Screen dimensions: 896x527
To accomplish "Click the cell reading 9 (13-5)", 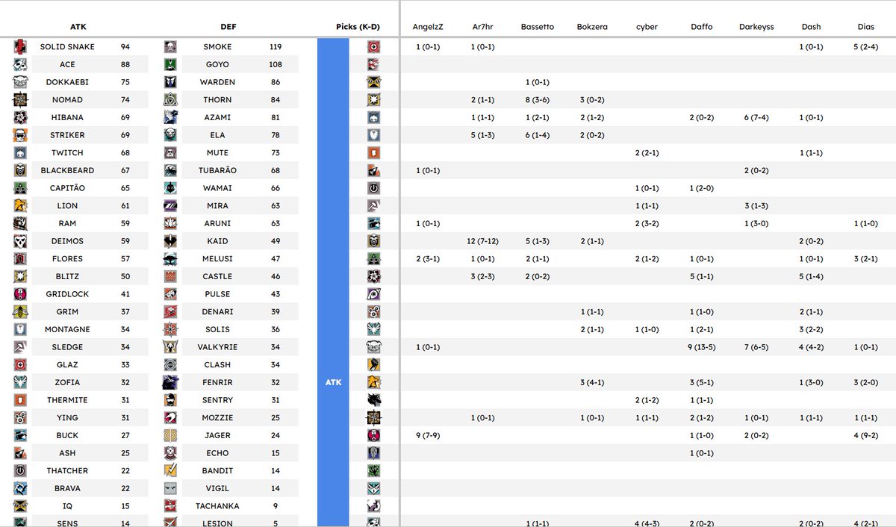I will [702, 347].
